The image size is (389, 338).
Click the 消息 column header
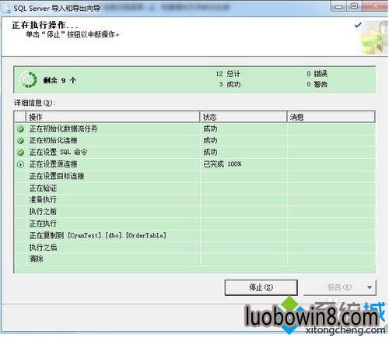tap(331, 117)
